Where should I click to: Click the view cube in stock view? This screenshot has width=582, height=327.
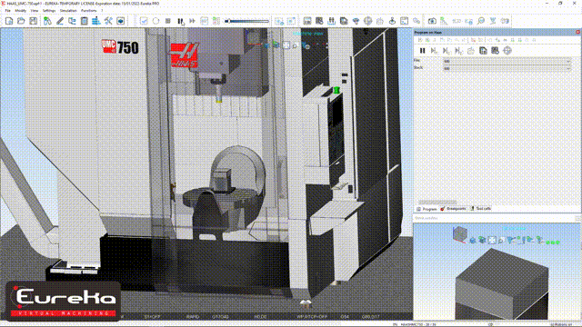point(459,234)
